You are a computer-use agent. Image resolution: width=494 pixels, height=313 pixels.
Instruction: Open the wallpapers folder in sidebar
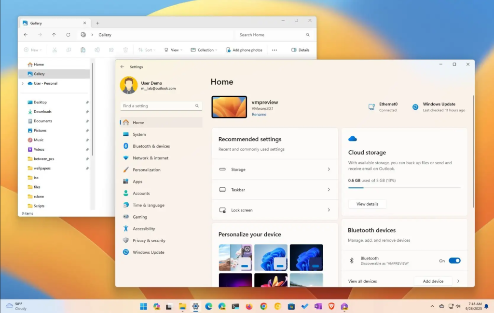point(54,168)
